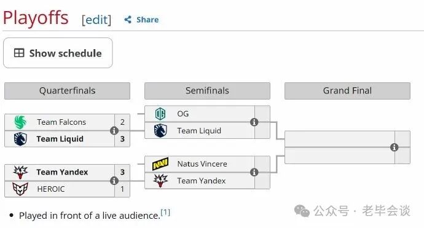Select the Grand Final column header
This screenshot has height=228, width=424.
click(x=347, y=91)
